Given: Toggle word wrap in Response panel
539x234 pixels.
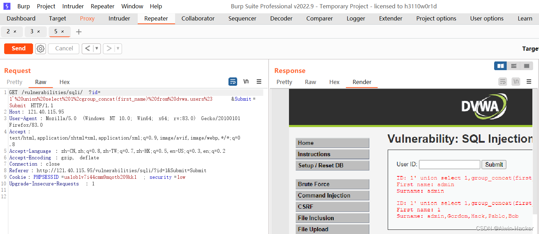Looking at the screenshot, I should 502,82.
